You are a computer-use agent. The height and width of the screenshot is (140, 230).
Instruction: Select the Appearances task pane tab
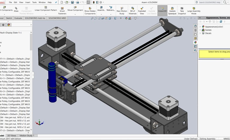click(195, 42)
